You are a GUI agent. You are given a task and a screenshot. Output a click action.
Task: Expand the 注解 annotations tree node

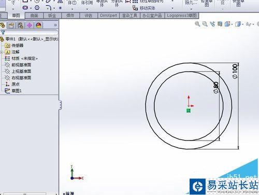pyautogui.click(x=2, y=52)
